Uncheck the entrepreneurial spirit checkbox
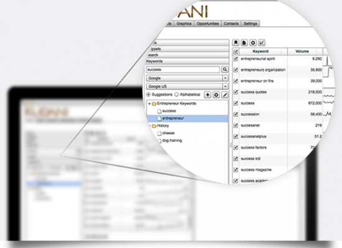Viewport: 342px width, 248px height. [x=236, y=59]
